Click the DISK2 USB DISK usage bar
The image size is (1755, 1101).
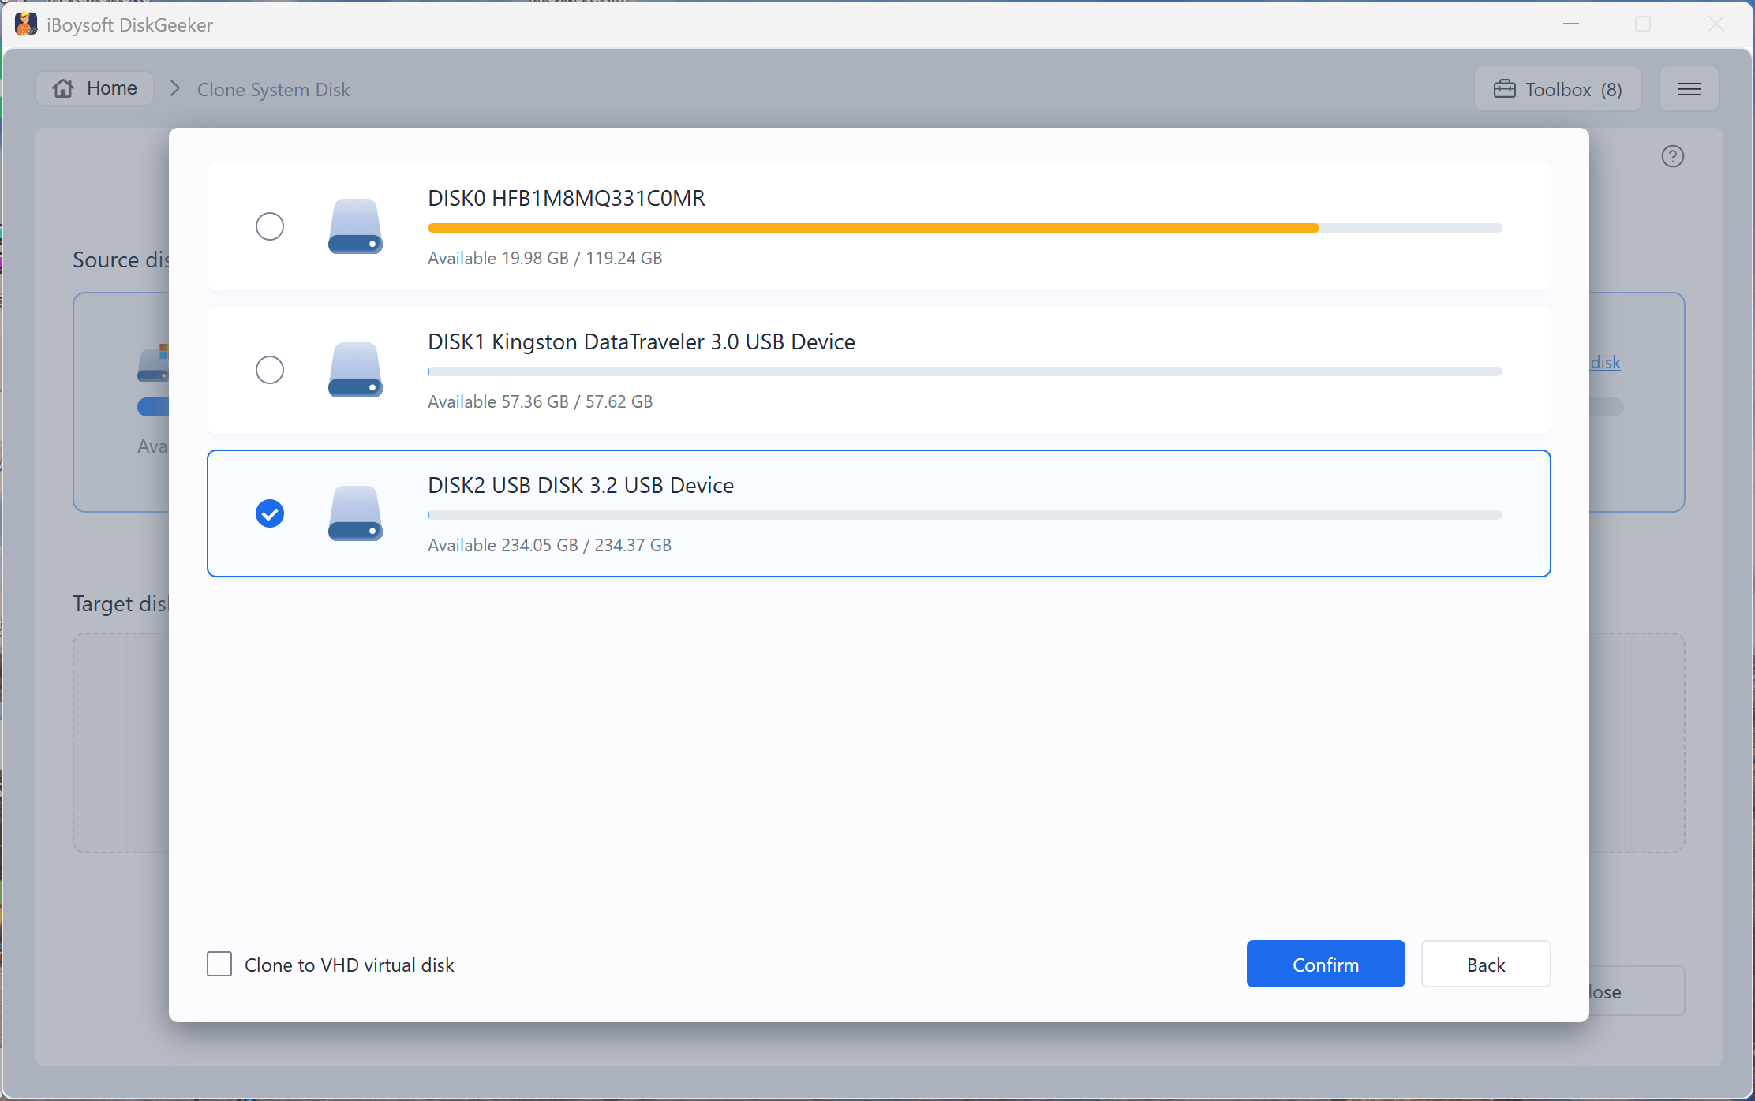point(964,515)
